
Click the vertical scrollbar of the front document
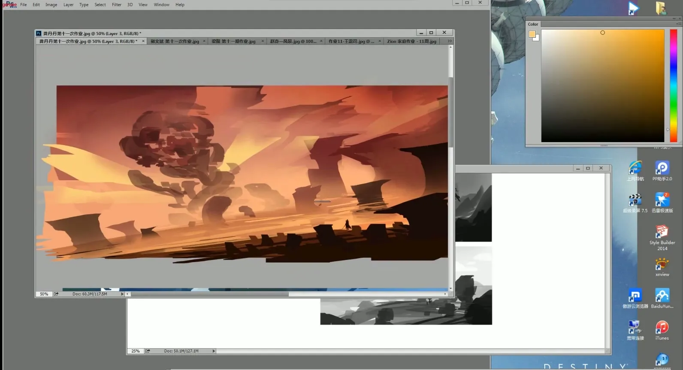pyautogui.click(x=450, y=112)
